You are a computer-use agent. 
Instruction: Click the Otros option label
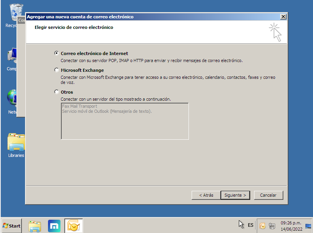67,92
